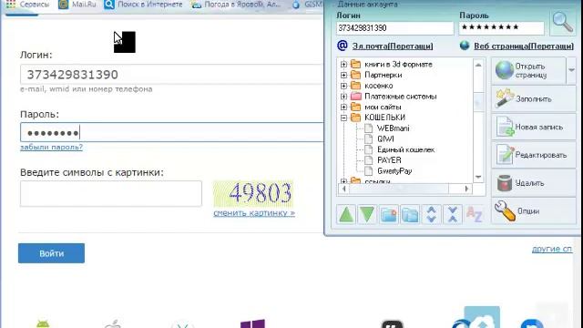This screenshot has height=328, width=583.
Task: Click the web page Логин input field
Action: click(172, 74)
